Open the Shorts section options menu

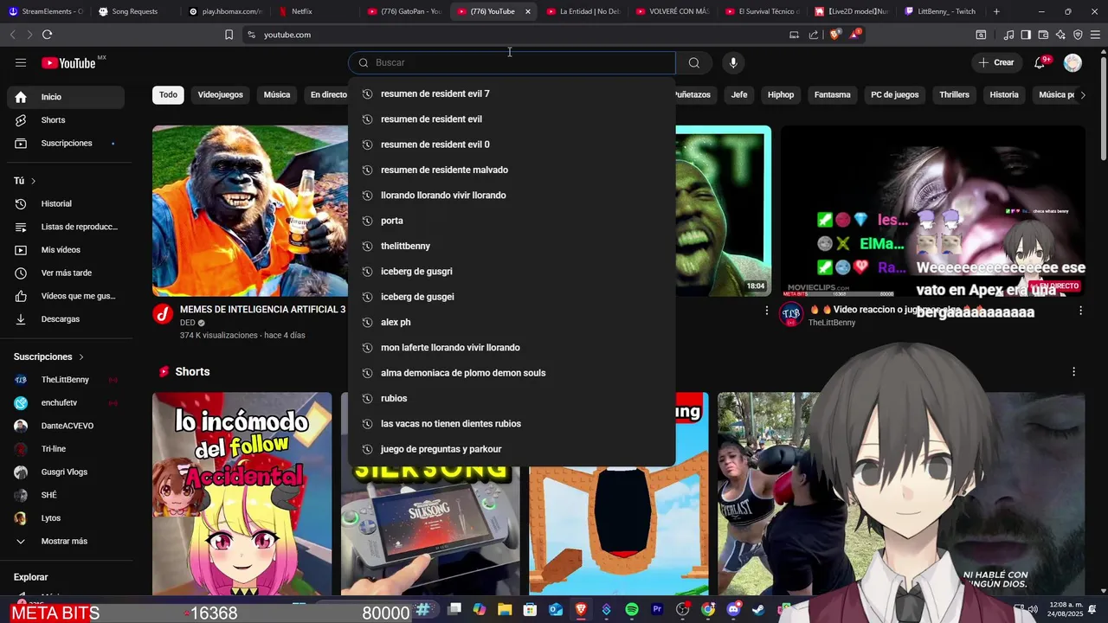(x=1073, y=371)
